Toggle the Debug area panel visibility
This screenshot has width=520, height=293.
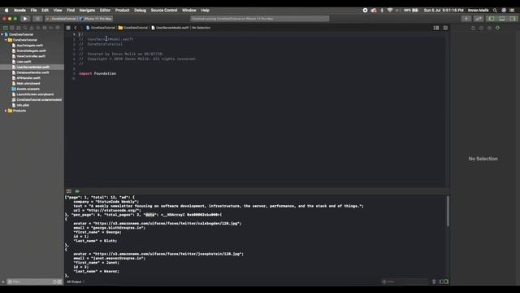click(x=502, y=19)
